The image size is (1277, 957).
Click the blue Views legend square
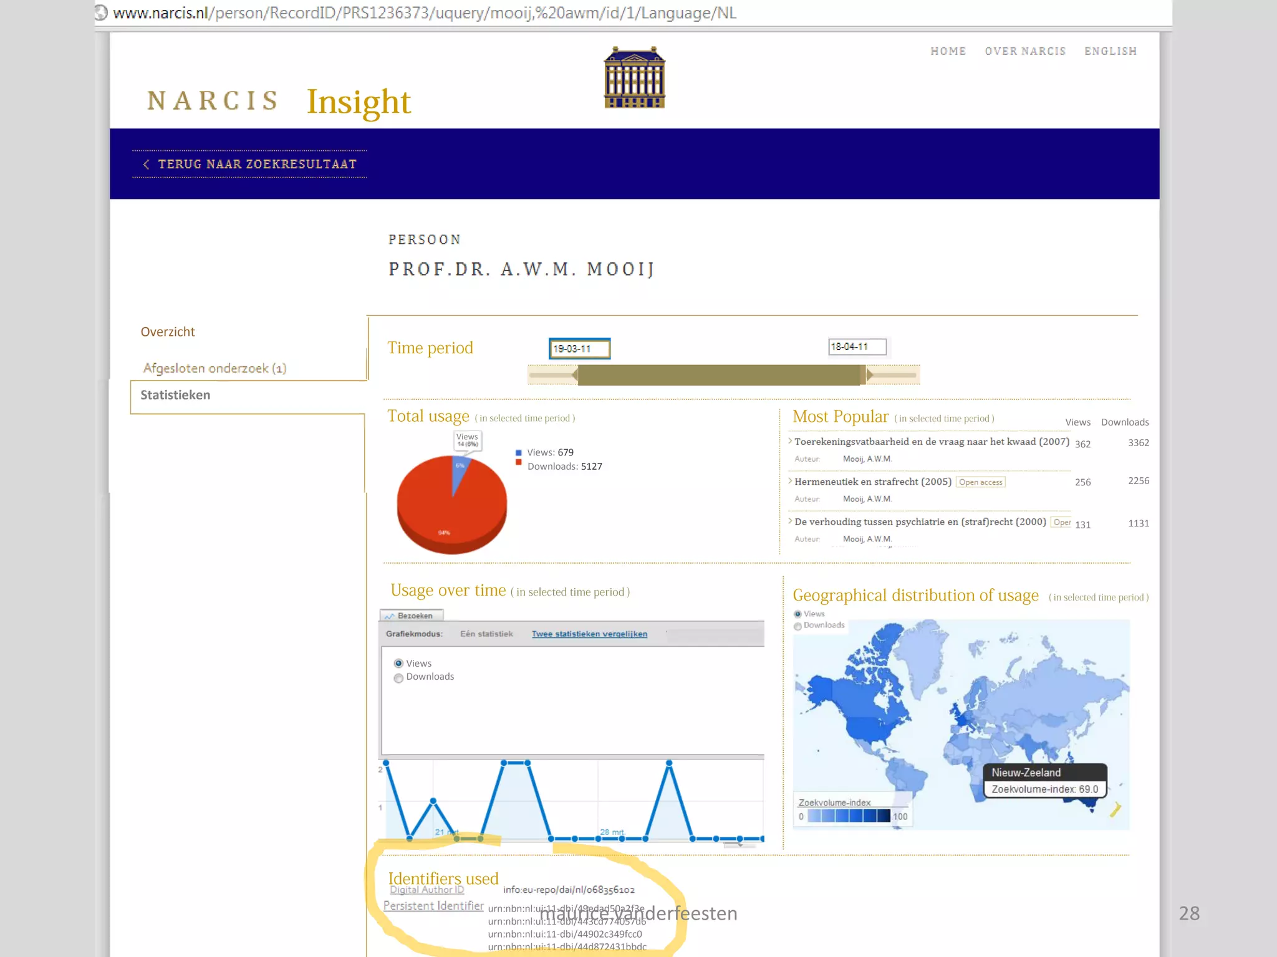pyautogui.click(x=518, y=453)
